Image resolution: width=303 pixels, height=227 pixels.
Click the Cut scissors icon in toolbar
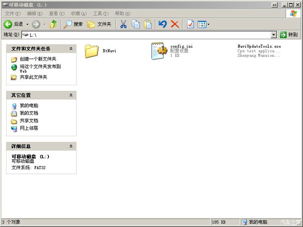(123, 24)
